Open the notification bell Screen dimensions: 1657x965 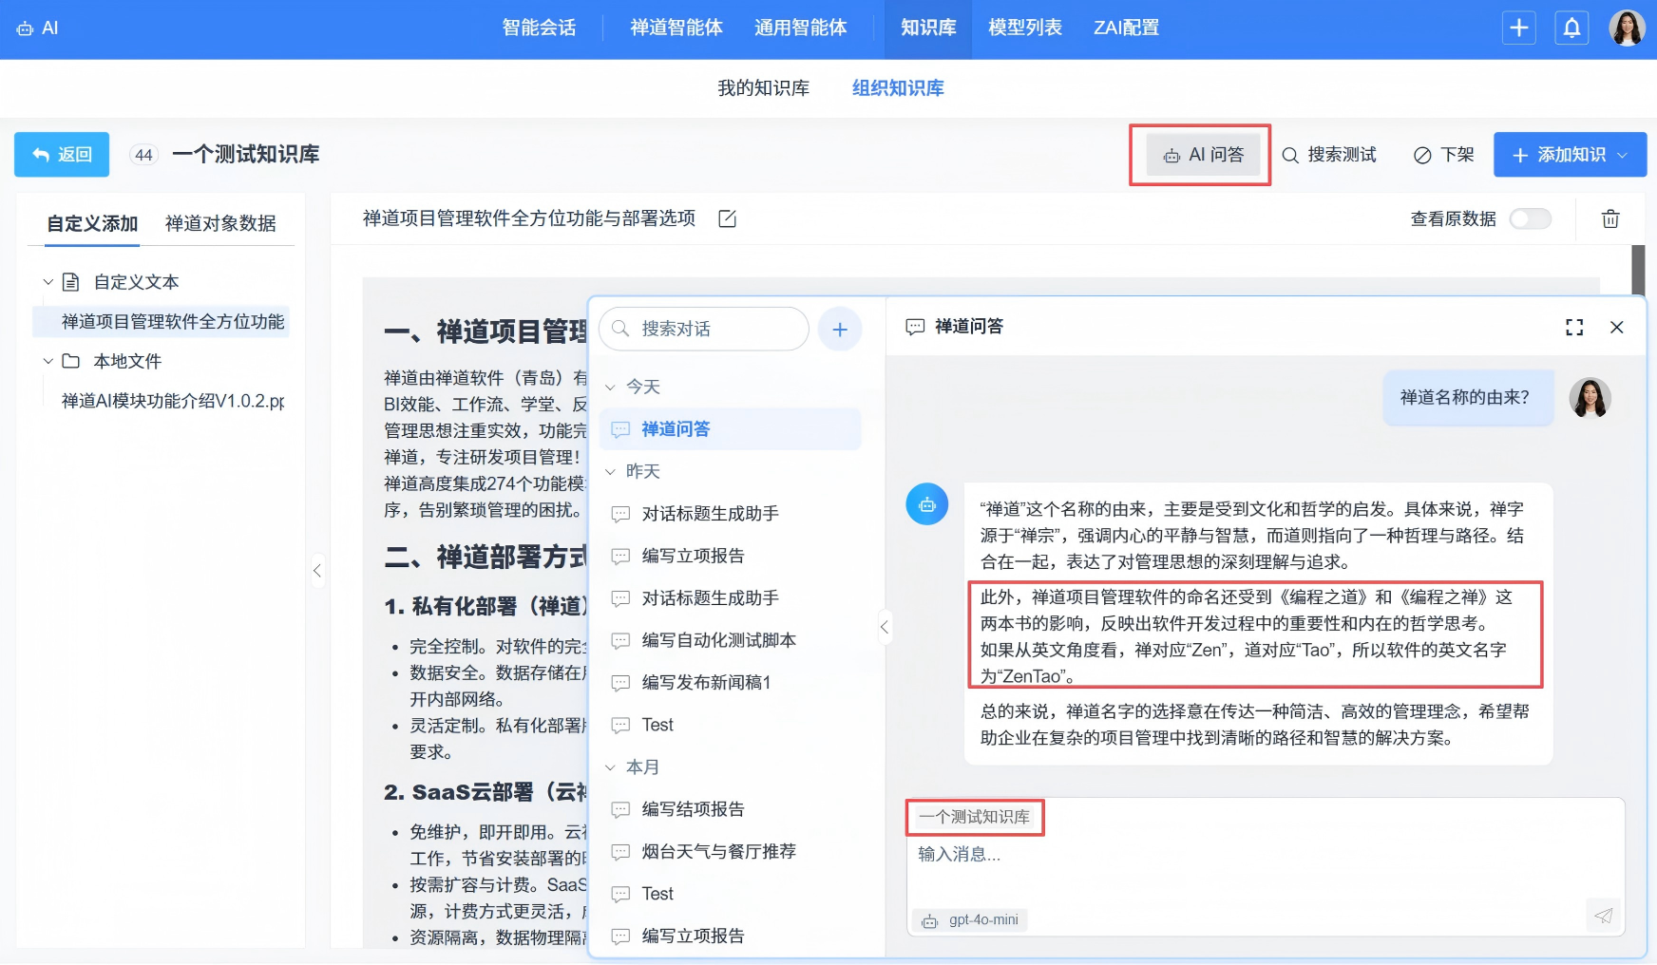tap(1572, 28)
